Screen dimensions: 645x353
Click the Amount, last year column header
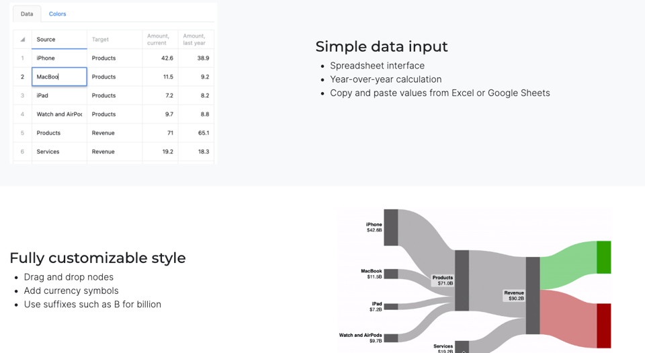pyautogui.click(x=196, y=40)
